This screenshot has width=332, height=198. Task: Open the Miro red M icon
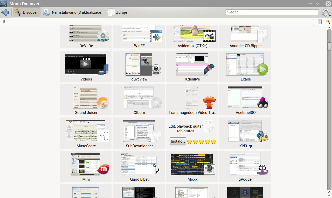[103, 170]
